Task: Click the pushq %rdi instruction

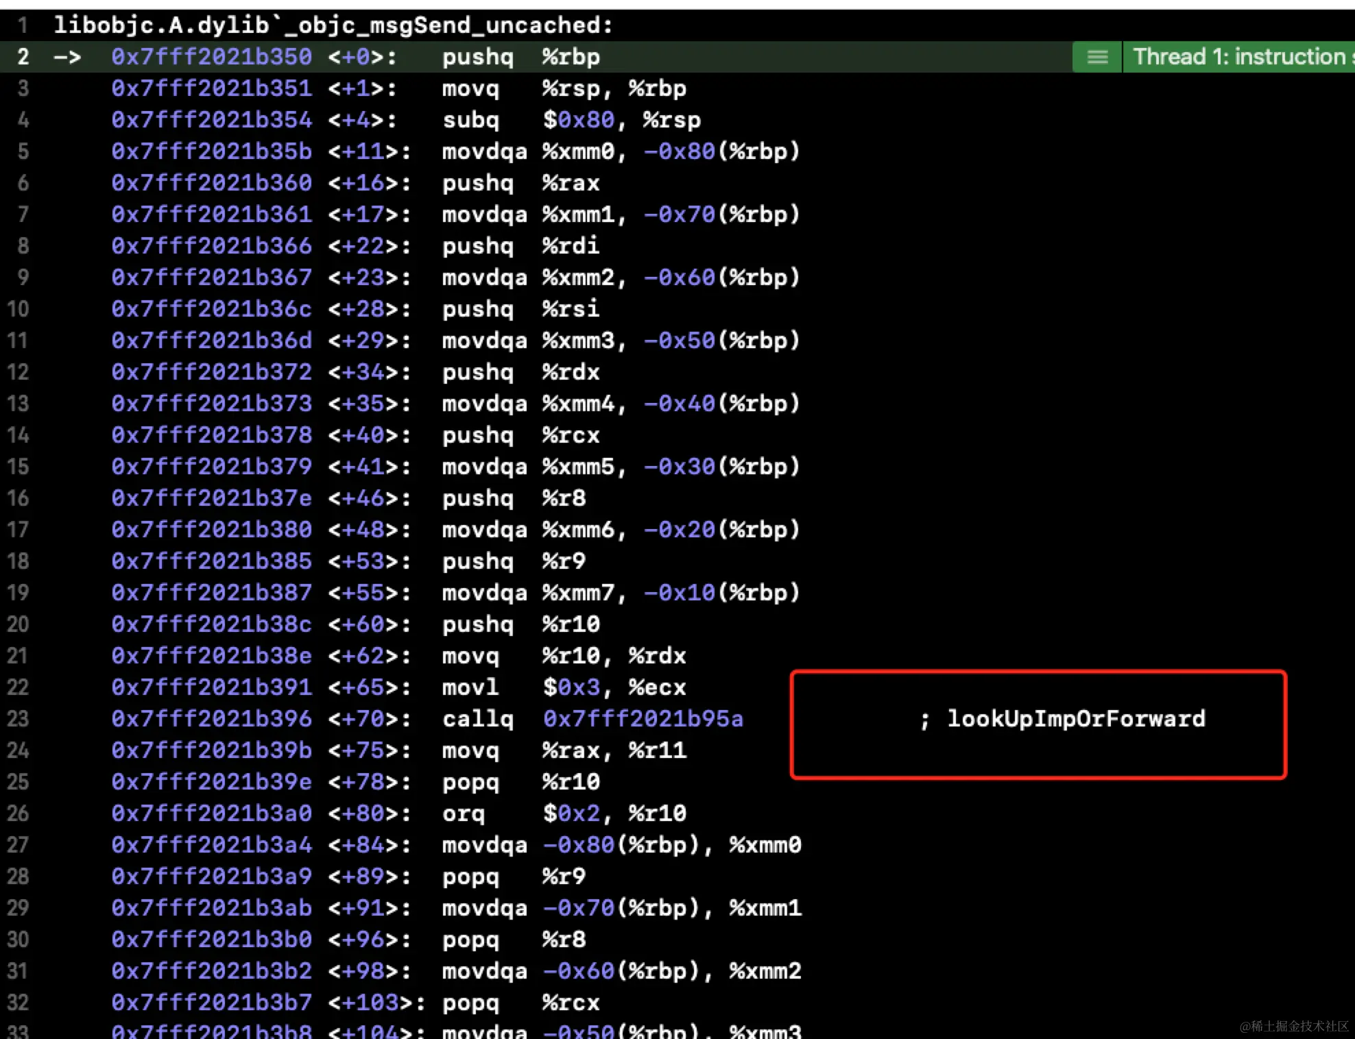Action: point(521,246)
